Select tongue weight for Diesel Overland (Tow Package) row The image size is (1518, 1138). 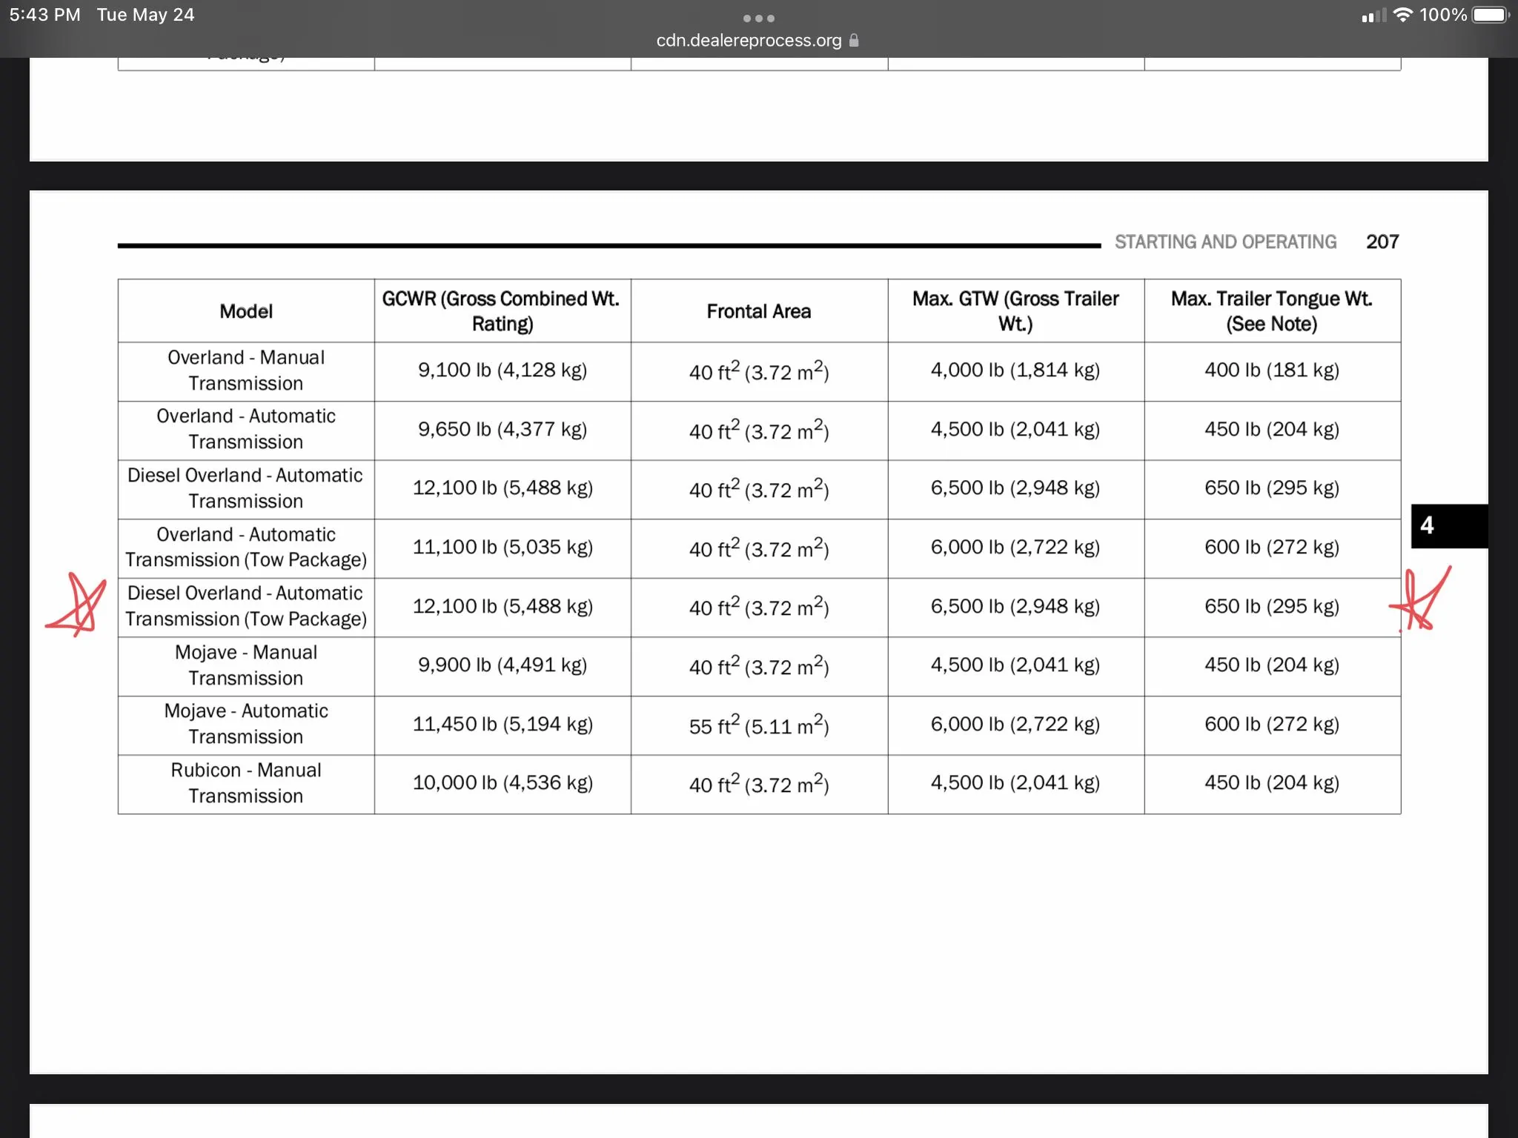1272,607
